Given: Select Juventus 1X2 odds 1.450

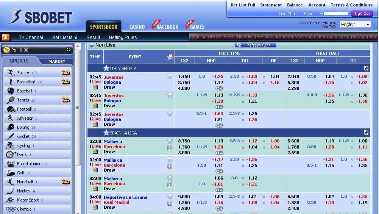Looking at the screenshot, I should [x=184, y=77].
